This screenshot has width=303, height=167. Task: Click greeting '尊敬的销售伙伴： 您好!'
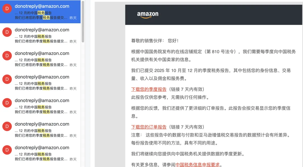155,41
